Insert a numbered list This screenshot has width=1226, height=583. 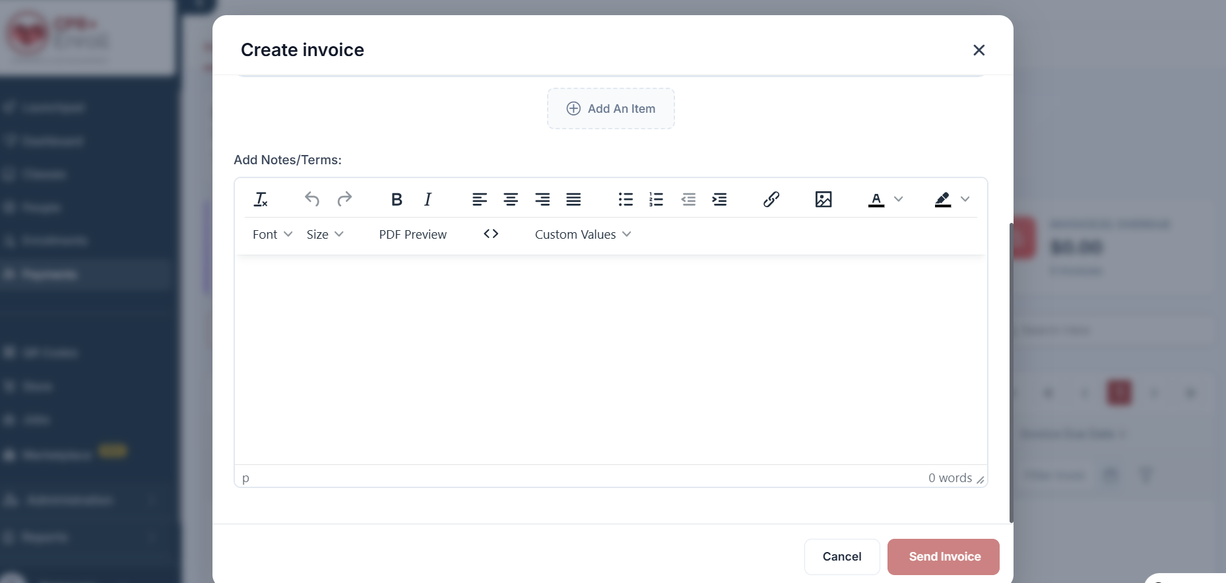coord(657,199)
